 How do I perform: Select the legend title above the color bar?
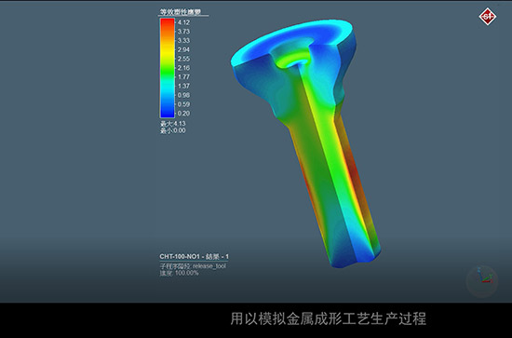tap(181, 12)
